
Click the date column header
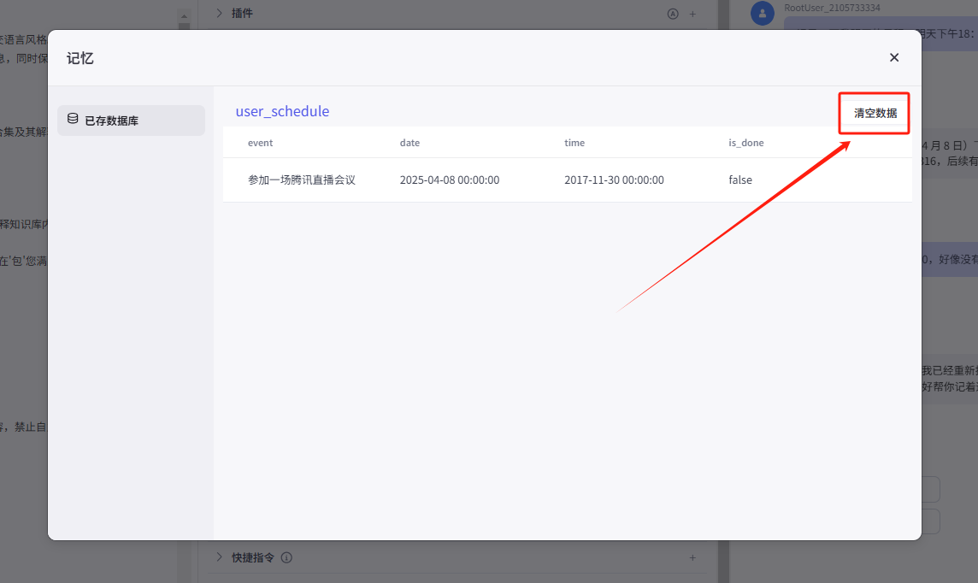(x=409, y=143)
